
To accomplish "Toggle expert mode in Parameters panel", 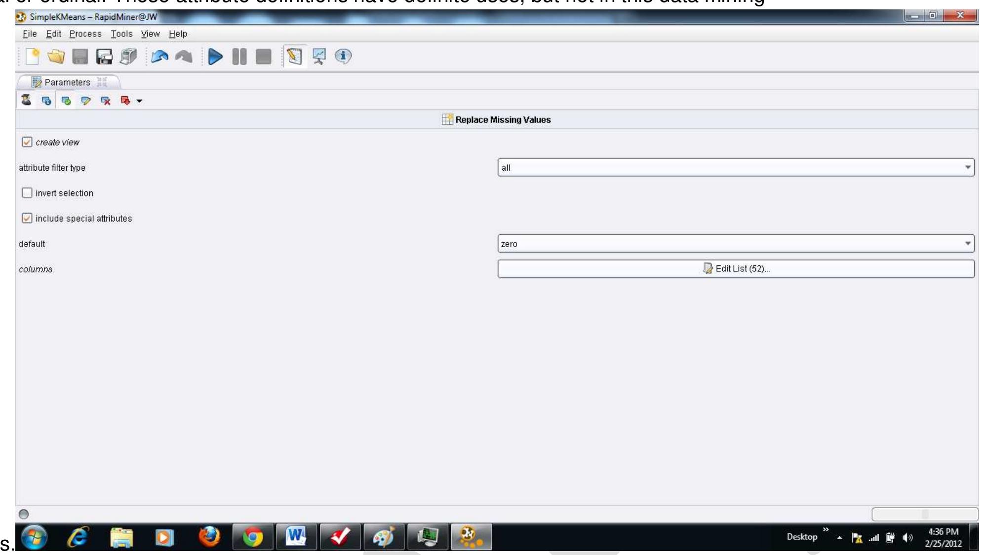I will (26, 100).
